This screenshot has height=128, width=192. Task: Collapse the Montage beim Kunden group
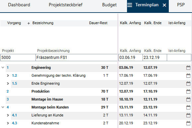pos(3,107)
